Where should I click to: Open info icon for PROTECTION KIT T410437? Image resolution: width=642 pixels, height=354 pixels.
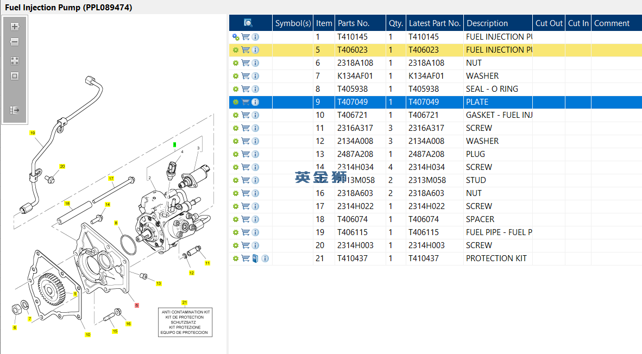tap(265, 258)
